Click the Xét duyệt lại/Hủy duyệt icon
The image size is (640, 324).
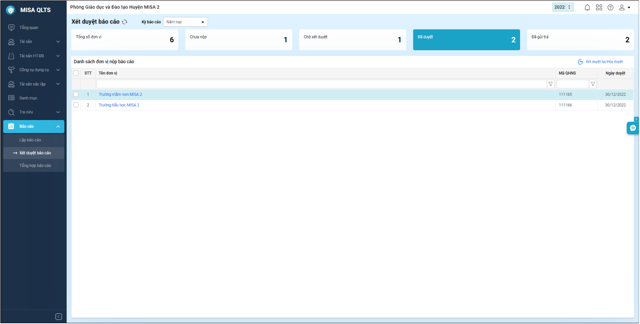(581, 62)
